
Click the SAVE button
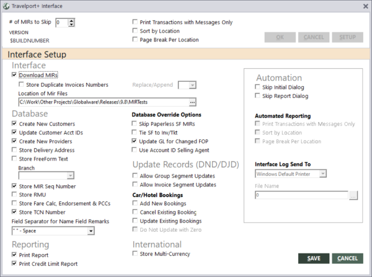[314, 258]
